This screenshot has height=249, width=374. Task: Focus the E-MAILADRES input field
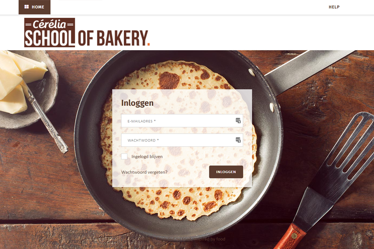pyautogui.click(x=182, y=121)
